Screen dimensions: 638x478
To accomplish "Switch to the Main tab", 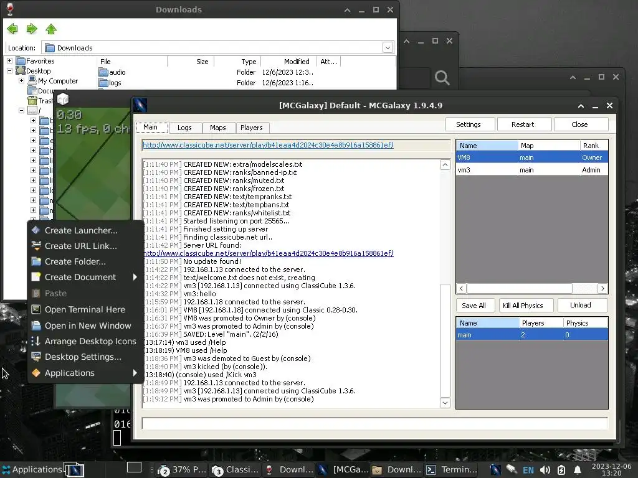I will point(151,127).
